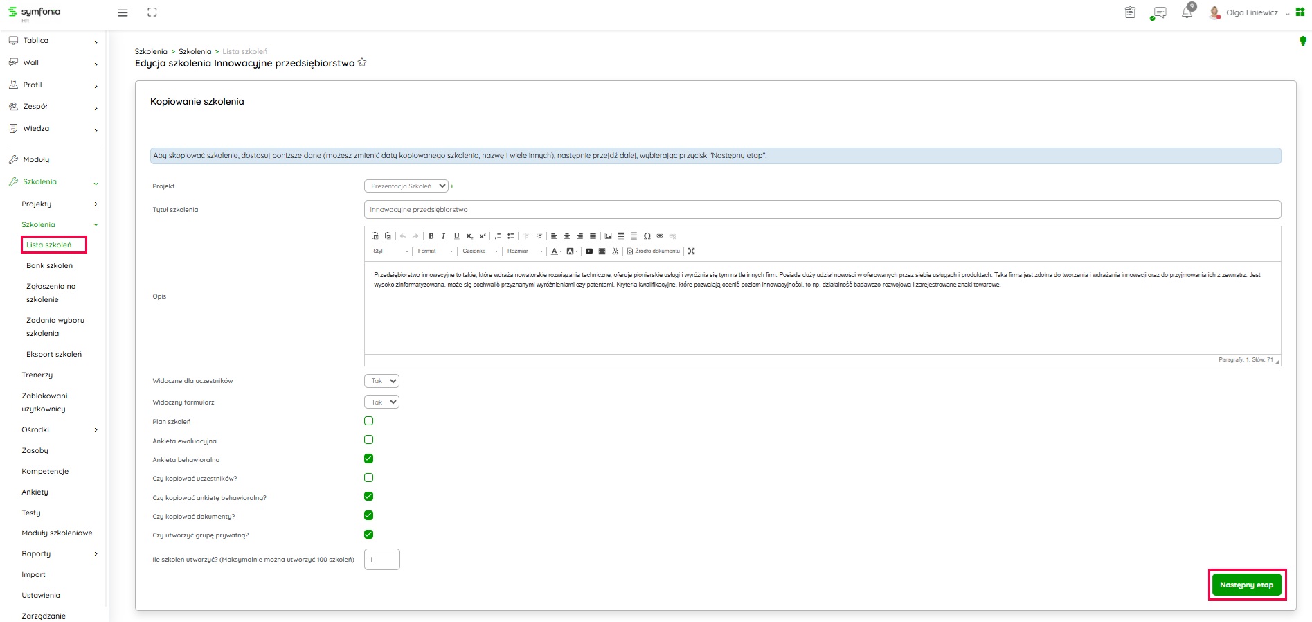Open the chat messages icon

[x=1159, y=12]
